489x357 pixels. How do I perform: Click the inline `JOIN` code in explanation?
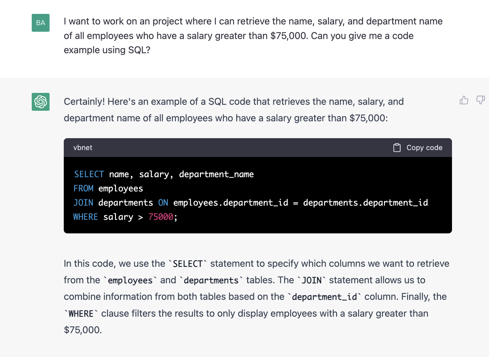(x=312, y=280)
